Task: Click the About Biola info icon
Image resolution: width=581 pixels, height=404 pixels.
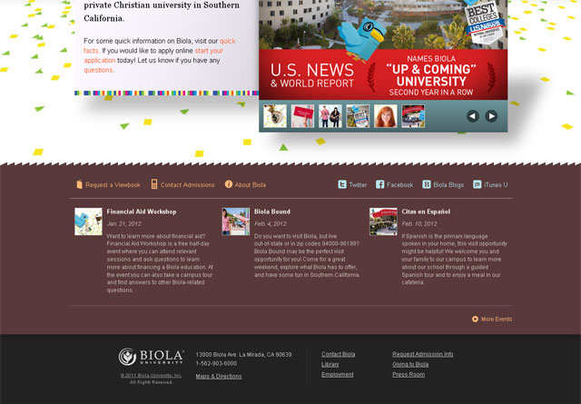Action: coord(229,184)
